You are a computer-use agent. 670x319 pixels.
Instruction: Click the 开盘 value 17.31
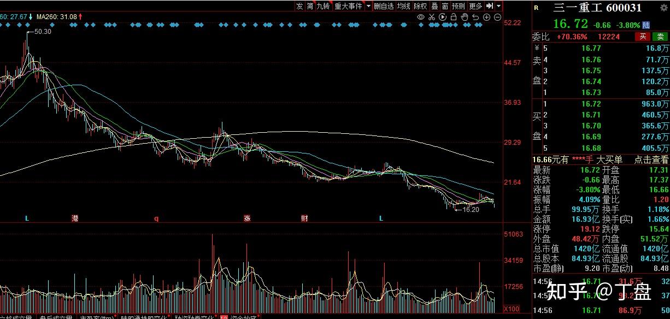[659, 170]
